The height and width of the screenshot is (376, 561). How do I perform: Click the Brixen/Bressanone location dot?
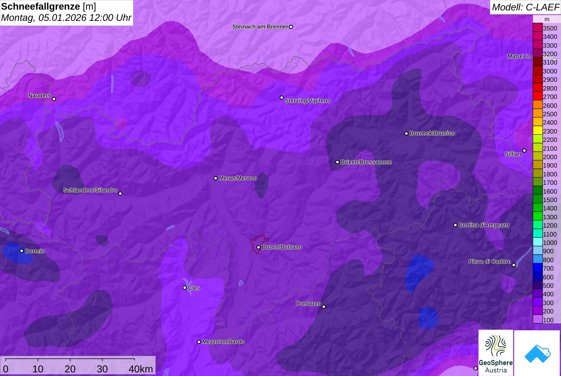click(x=337, y=162)
